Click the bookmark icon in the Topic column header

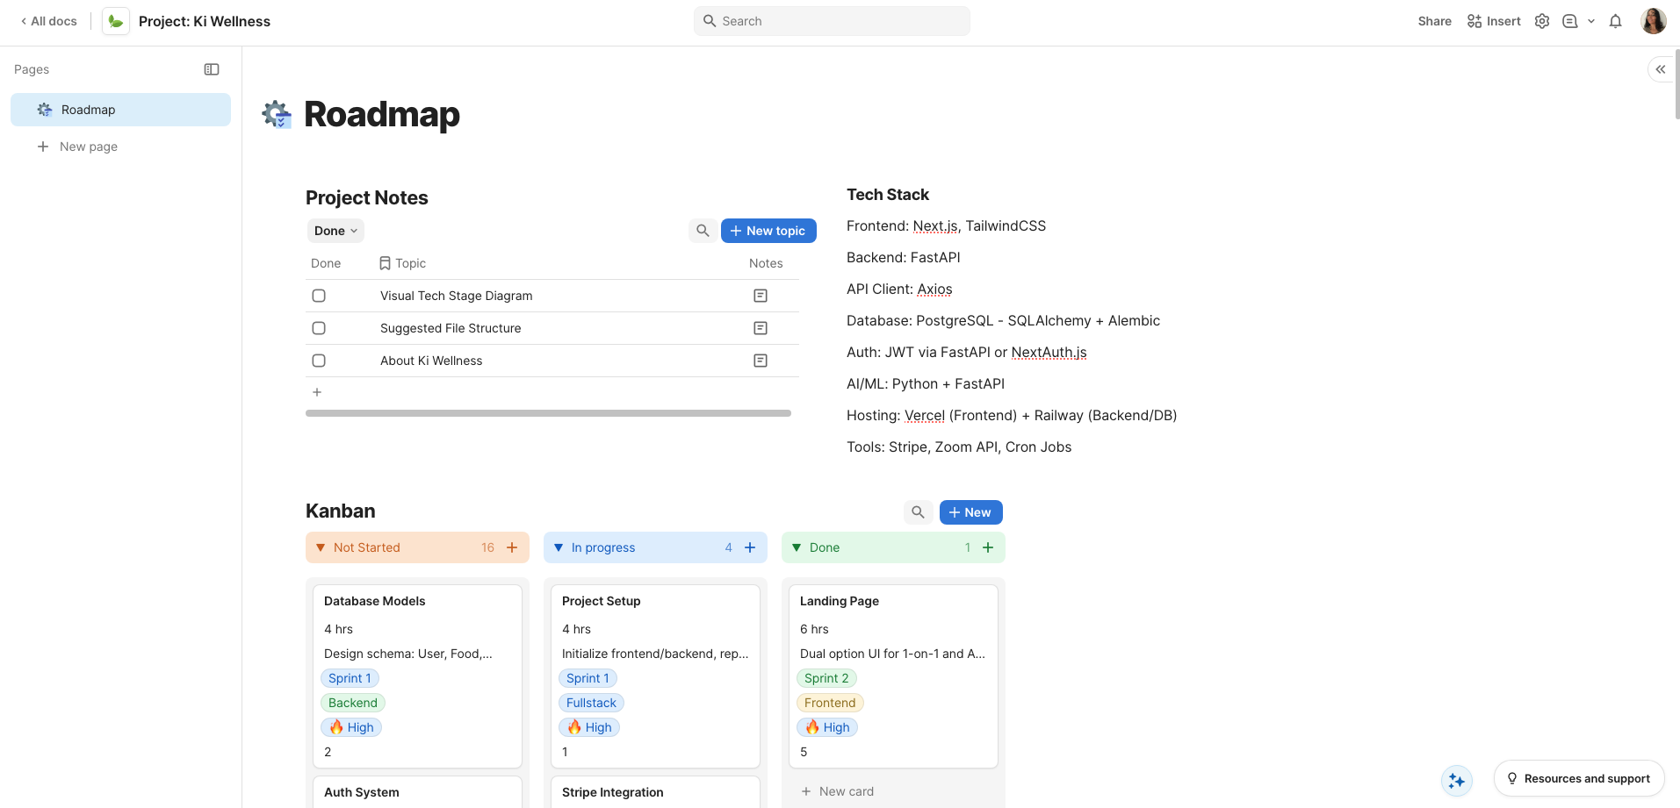click(x=386, y=262)
